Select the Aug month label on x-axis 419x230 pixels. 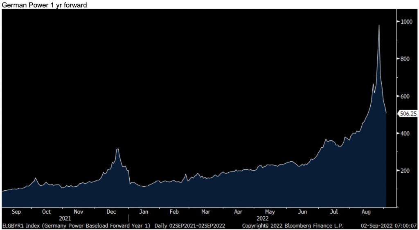point(367,212)
